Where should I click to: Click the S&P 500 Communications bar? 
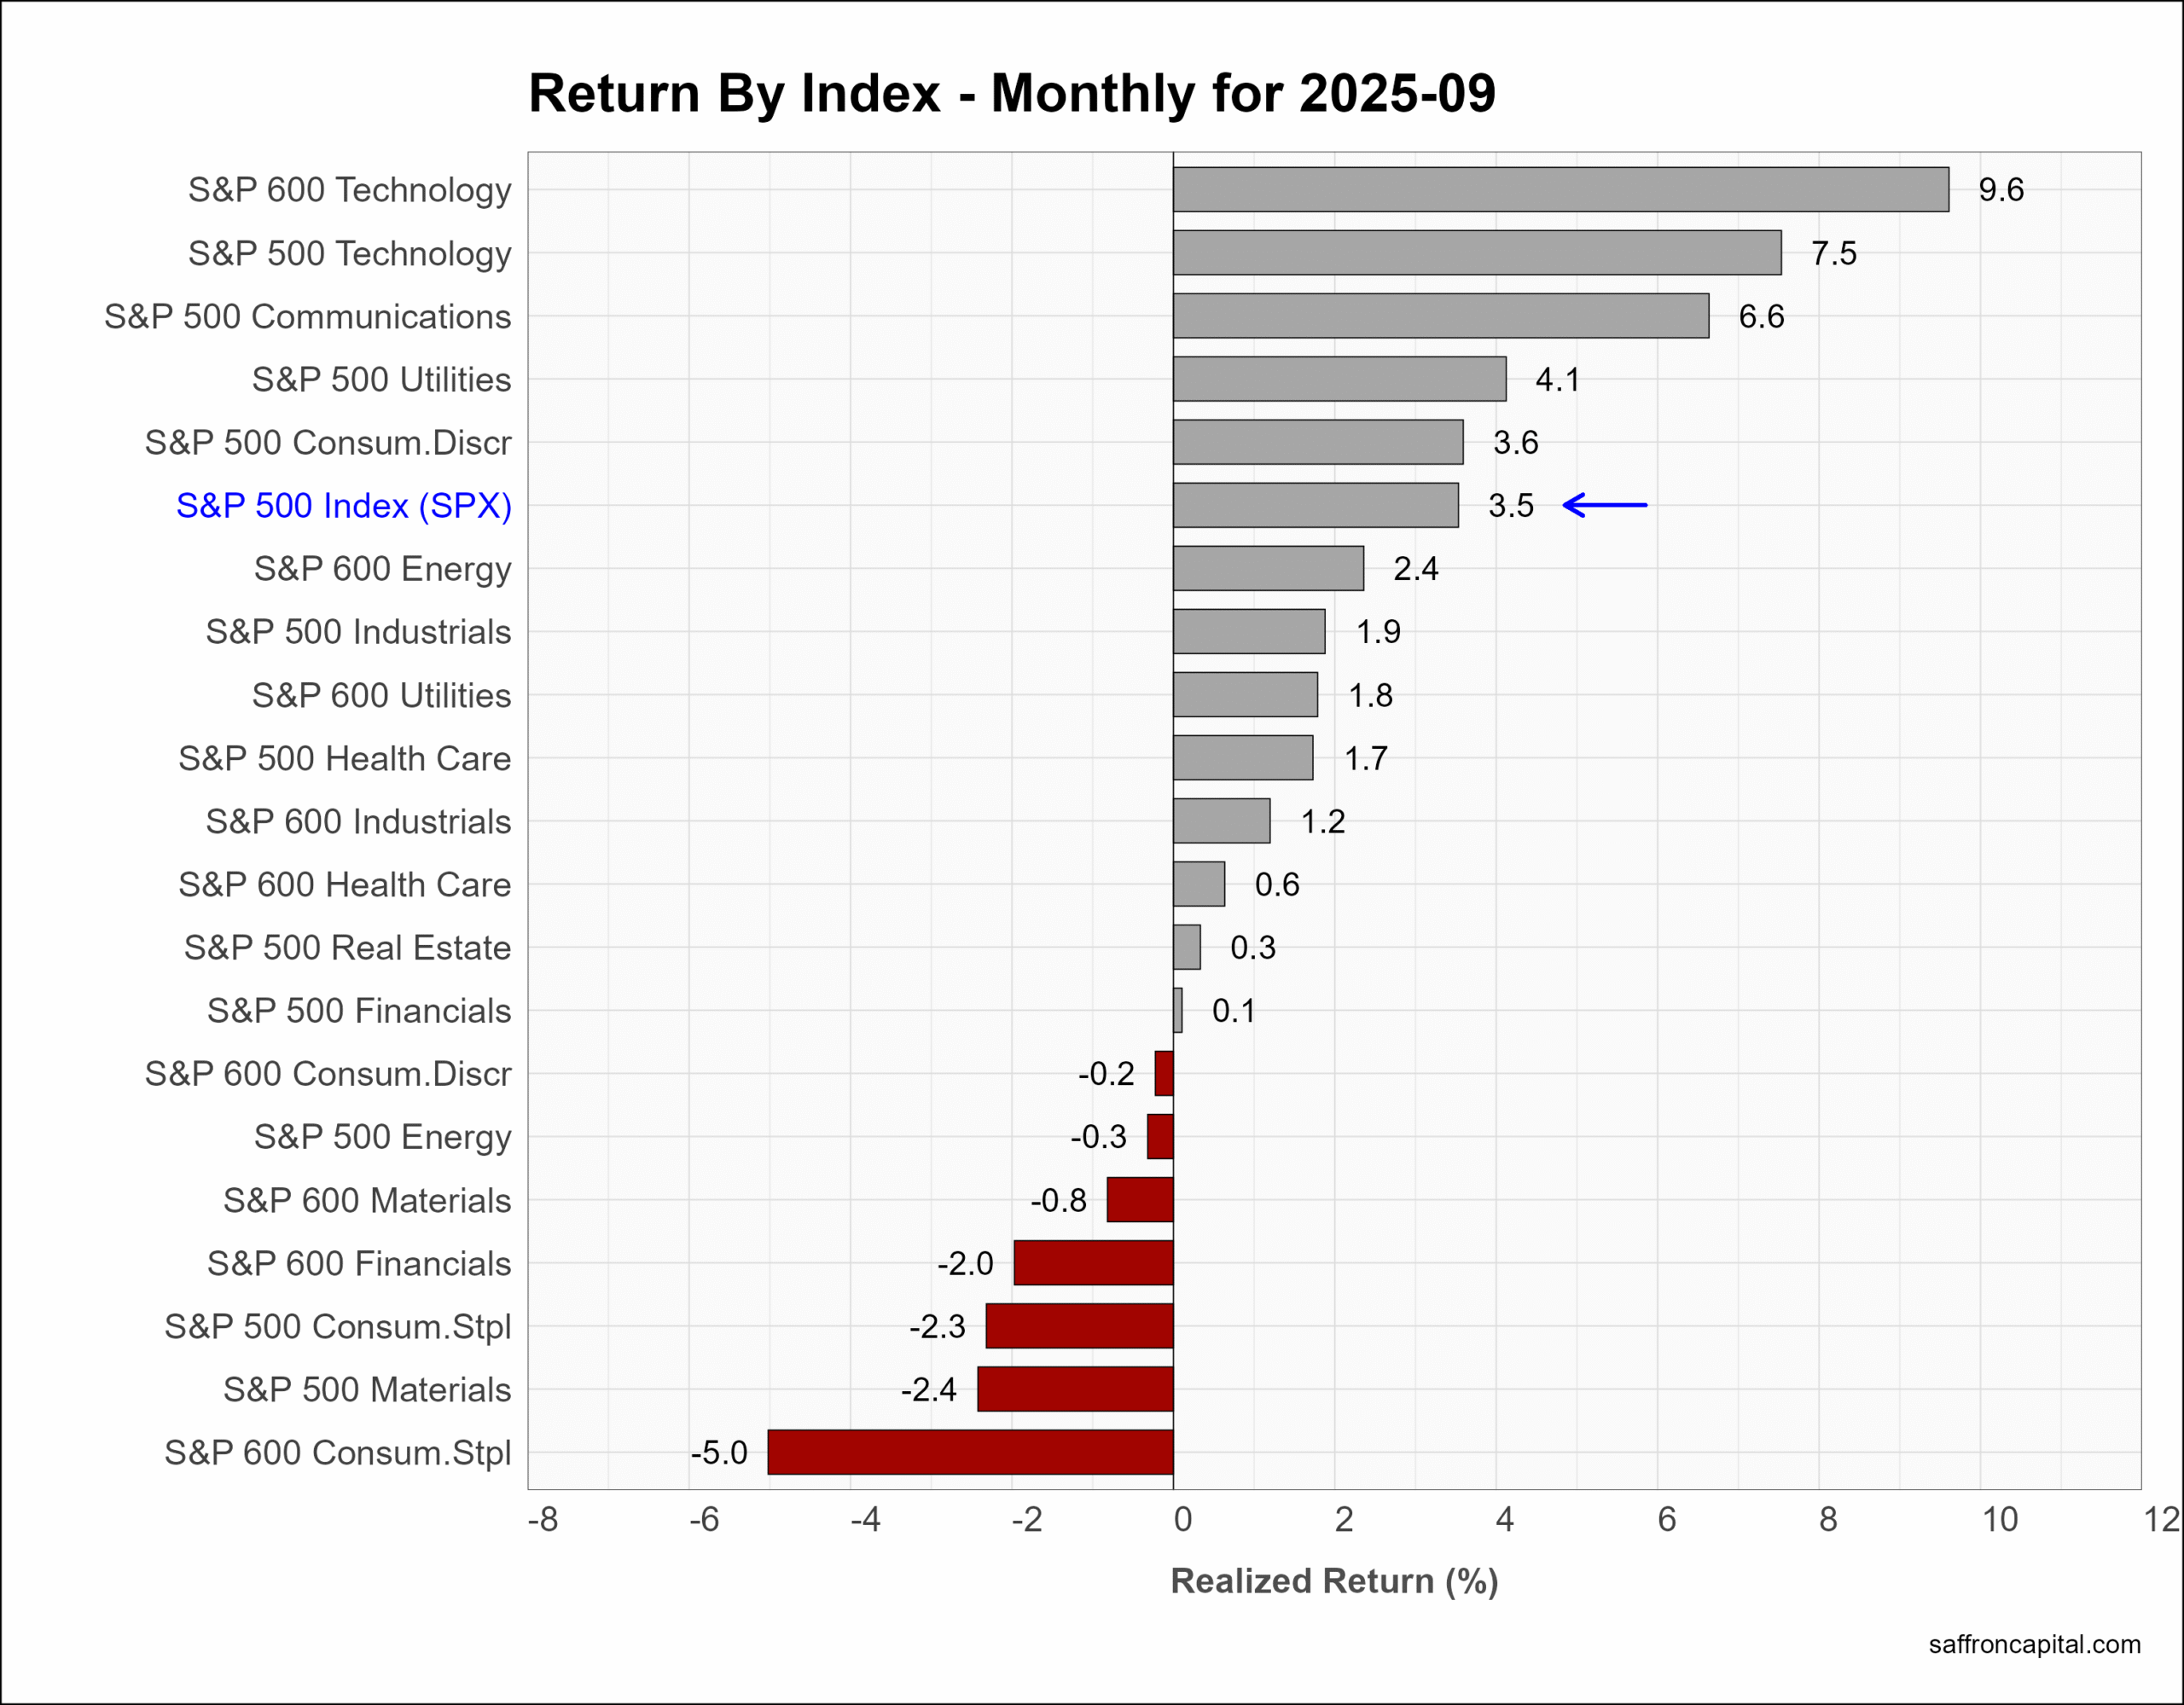1440,315
